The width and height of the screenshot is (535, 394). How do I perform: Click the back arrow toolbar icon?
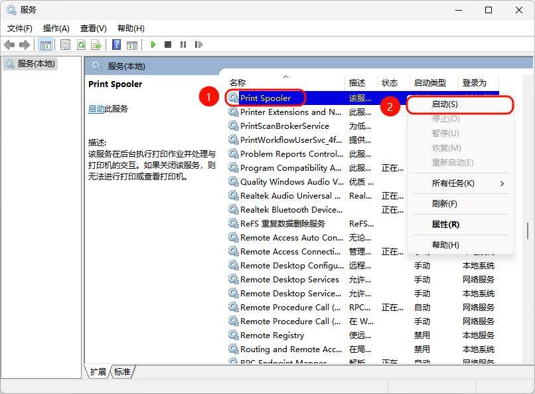click(x=9, y=45)
